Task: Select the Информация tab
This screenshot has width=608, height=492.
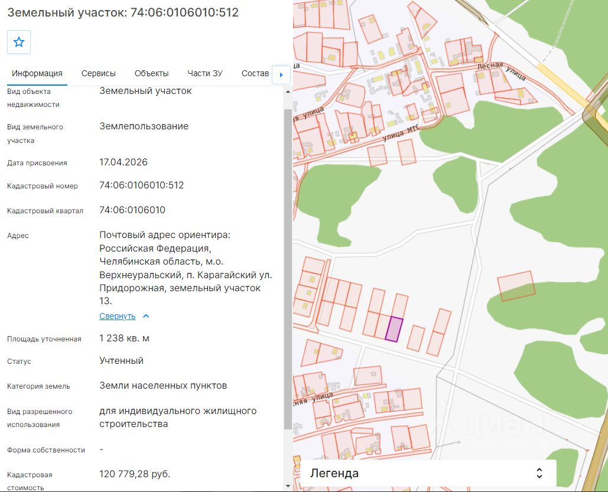Action: [x=37, y=73]
